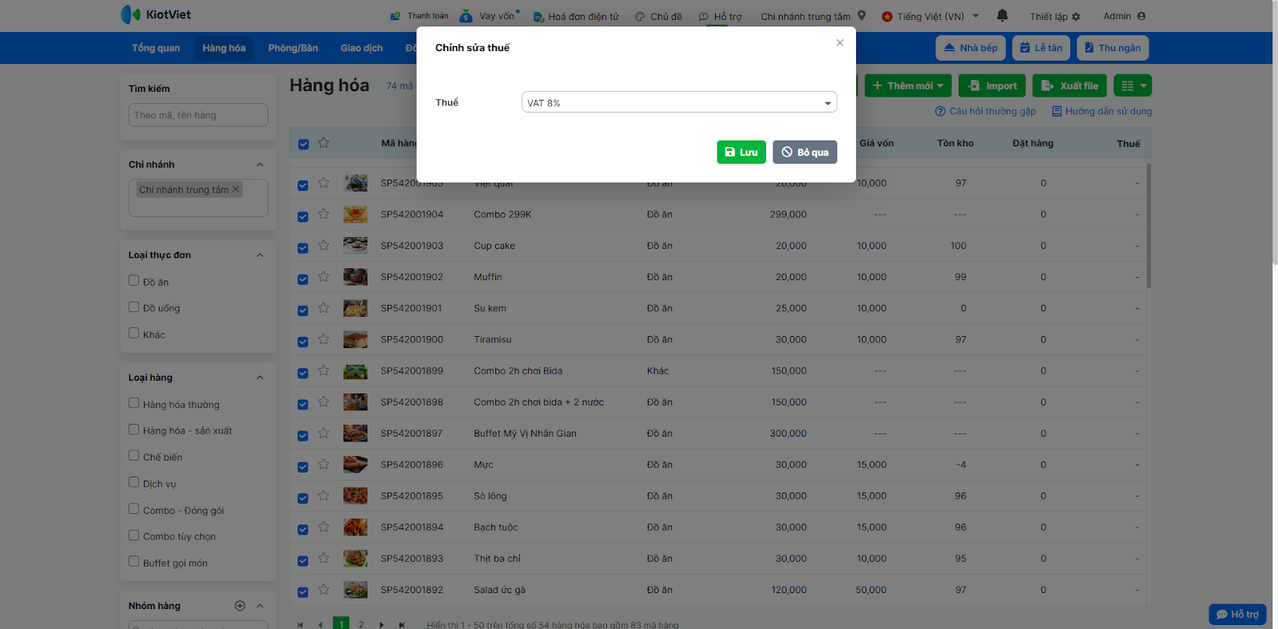Open Vay vốn loan option

click(x=490, y=16)
